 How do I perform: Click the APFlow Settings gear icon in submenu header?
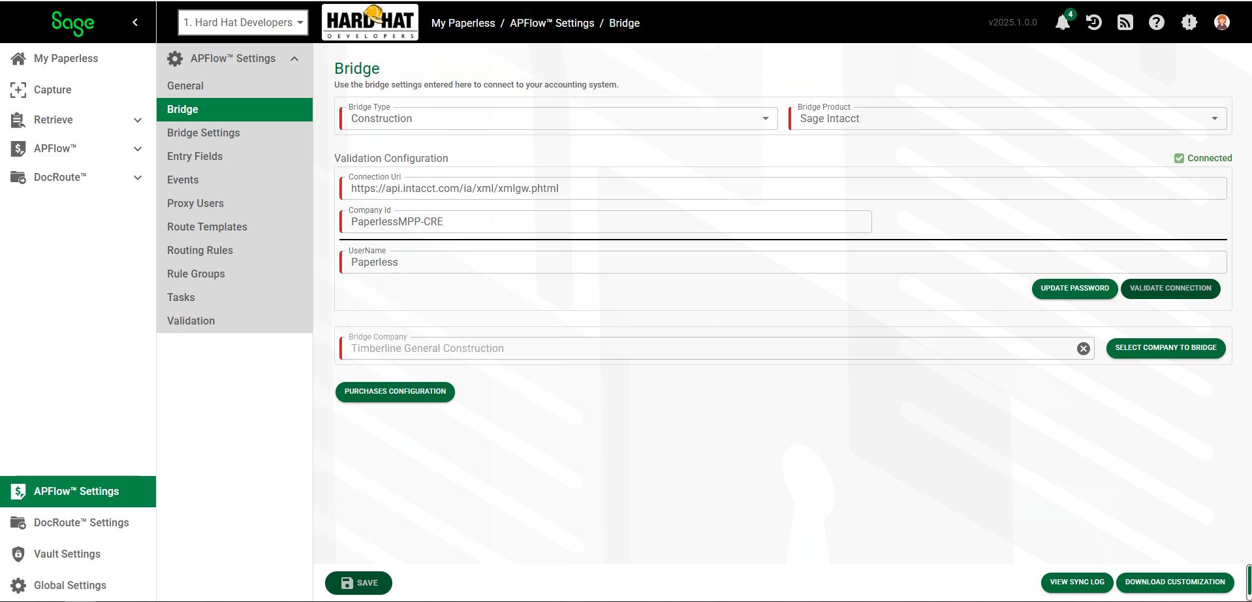[x=175, y=58]
